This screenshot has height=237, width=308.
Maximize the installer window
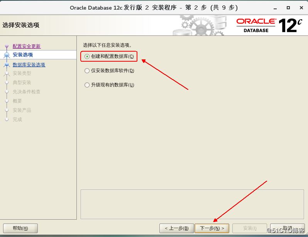(288, 8)
